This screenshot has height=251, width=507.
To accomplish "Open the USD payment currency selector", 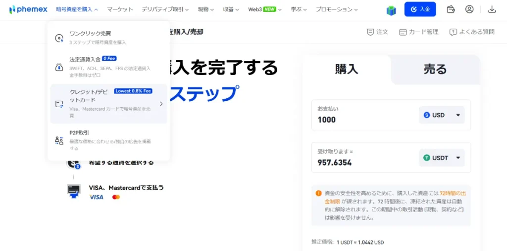I will 442,115.
